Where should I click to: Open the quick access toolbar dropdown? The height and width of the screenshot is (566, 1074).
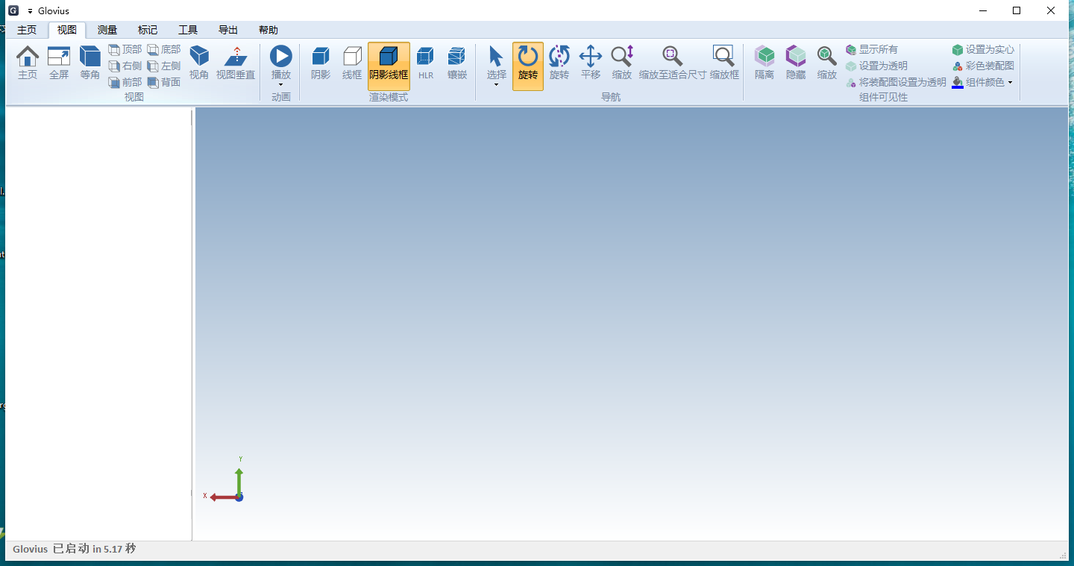[30, 11]
